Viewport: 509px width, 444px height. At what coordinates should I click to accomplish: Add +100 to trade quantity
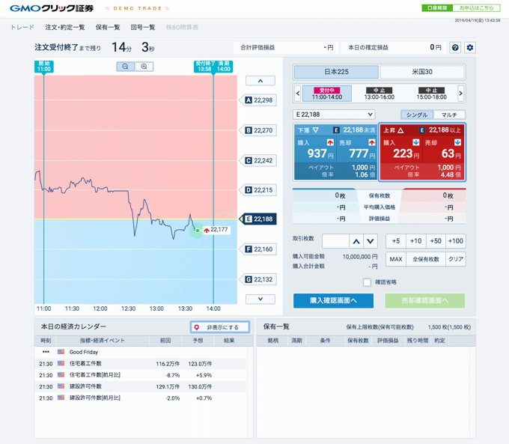tap(456, 241)
